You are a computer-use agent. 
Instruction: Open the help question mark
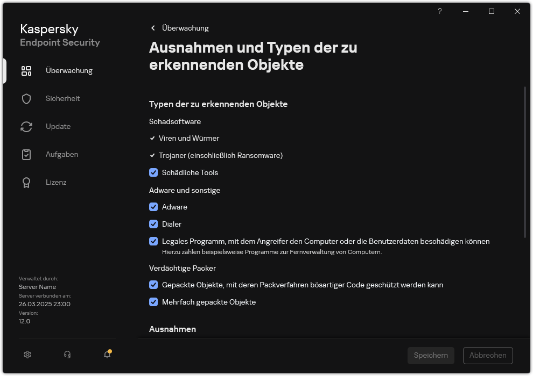(439, 11)
